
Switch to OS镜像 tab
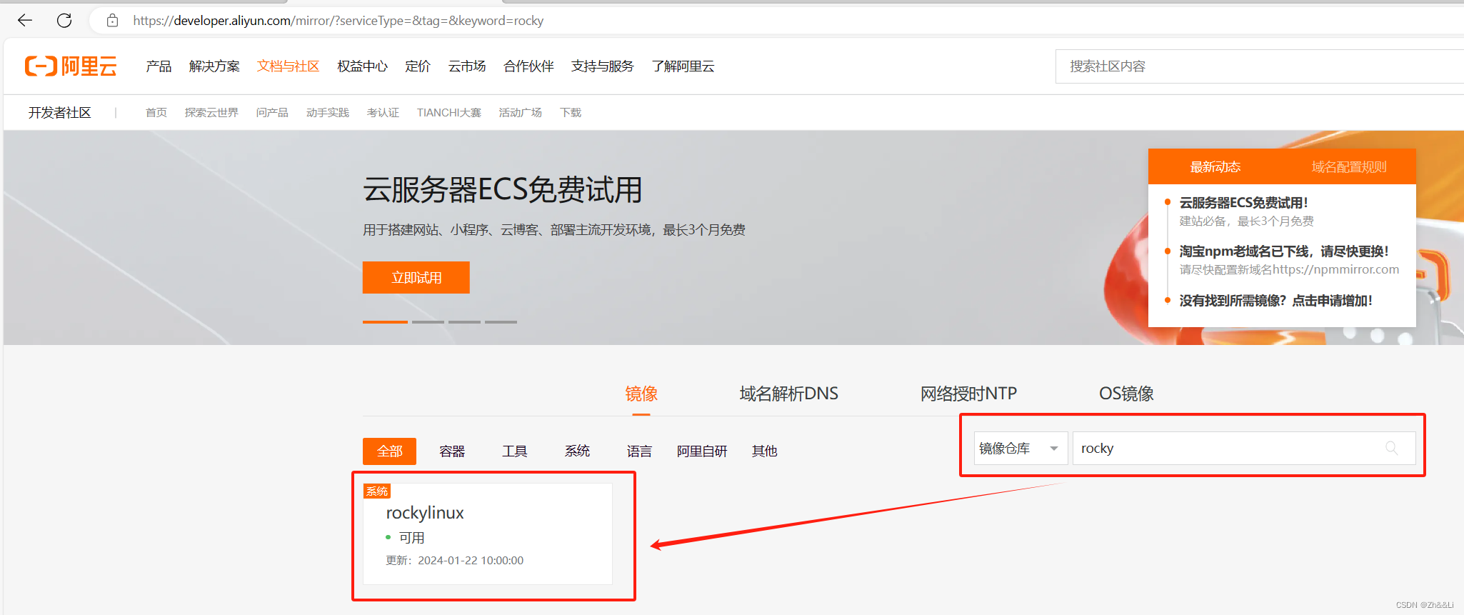pos(1126,394)
